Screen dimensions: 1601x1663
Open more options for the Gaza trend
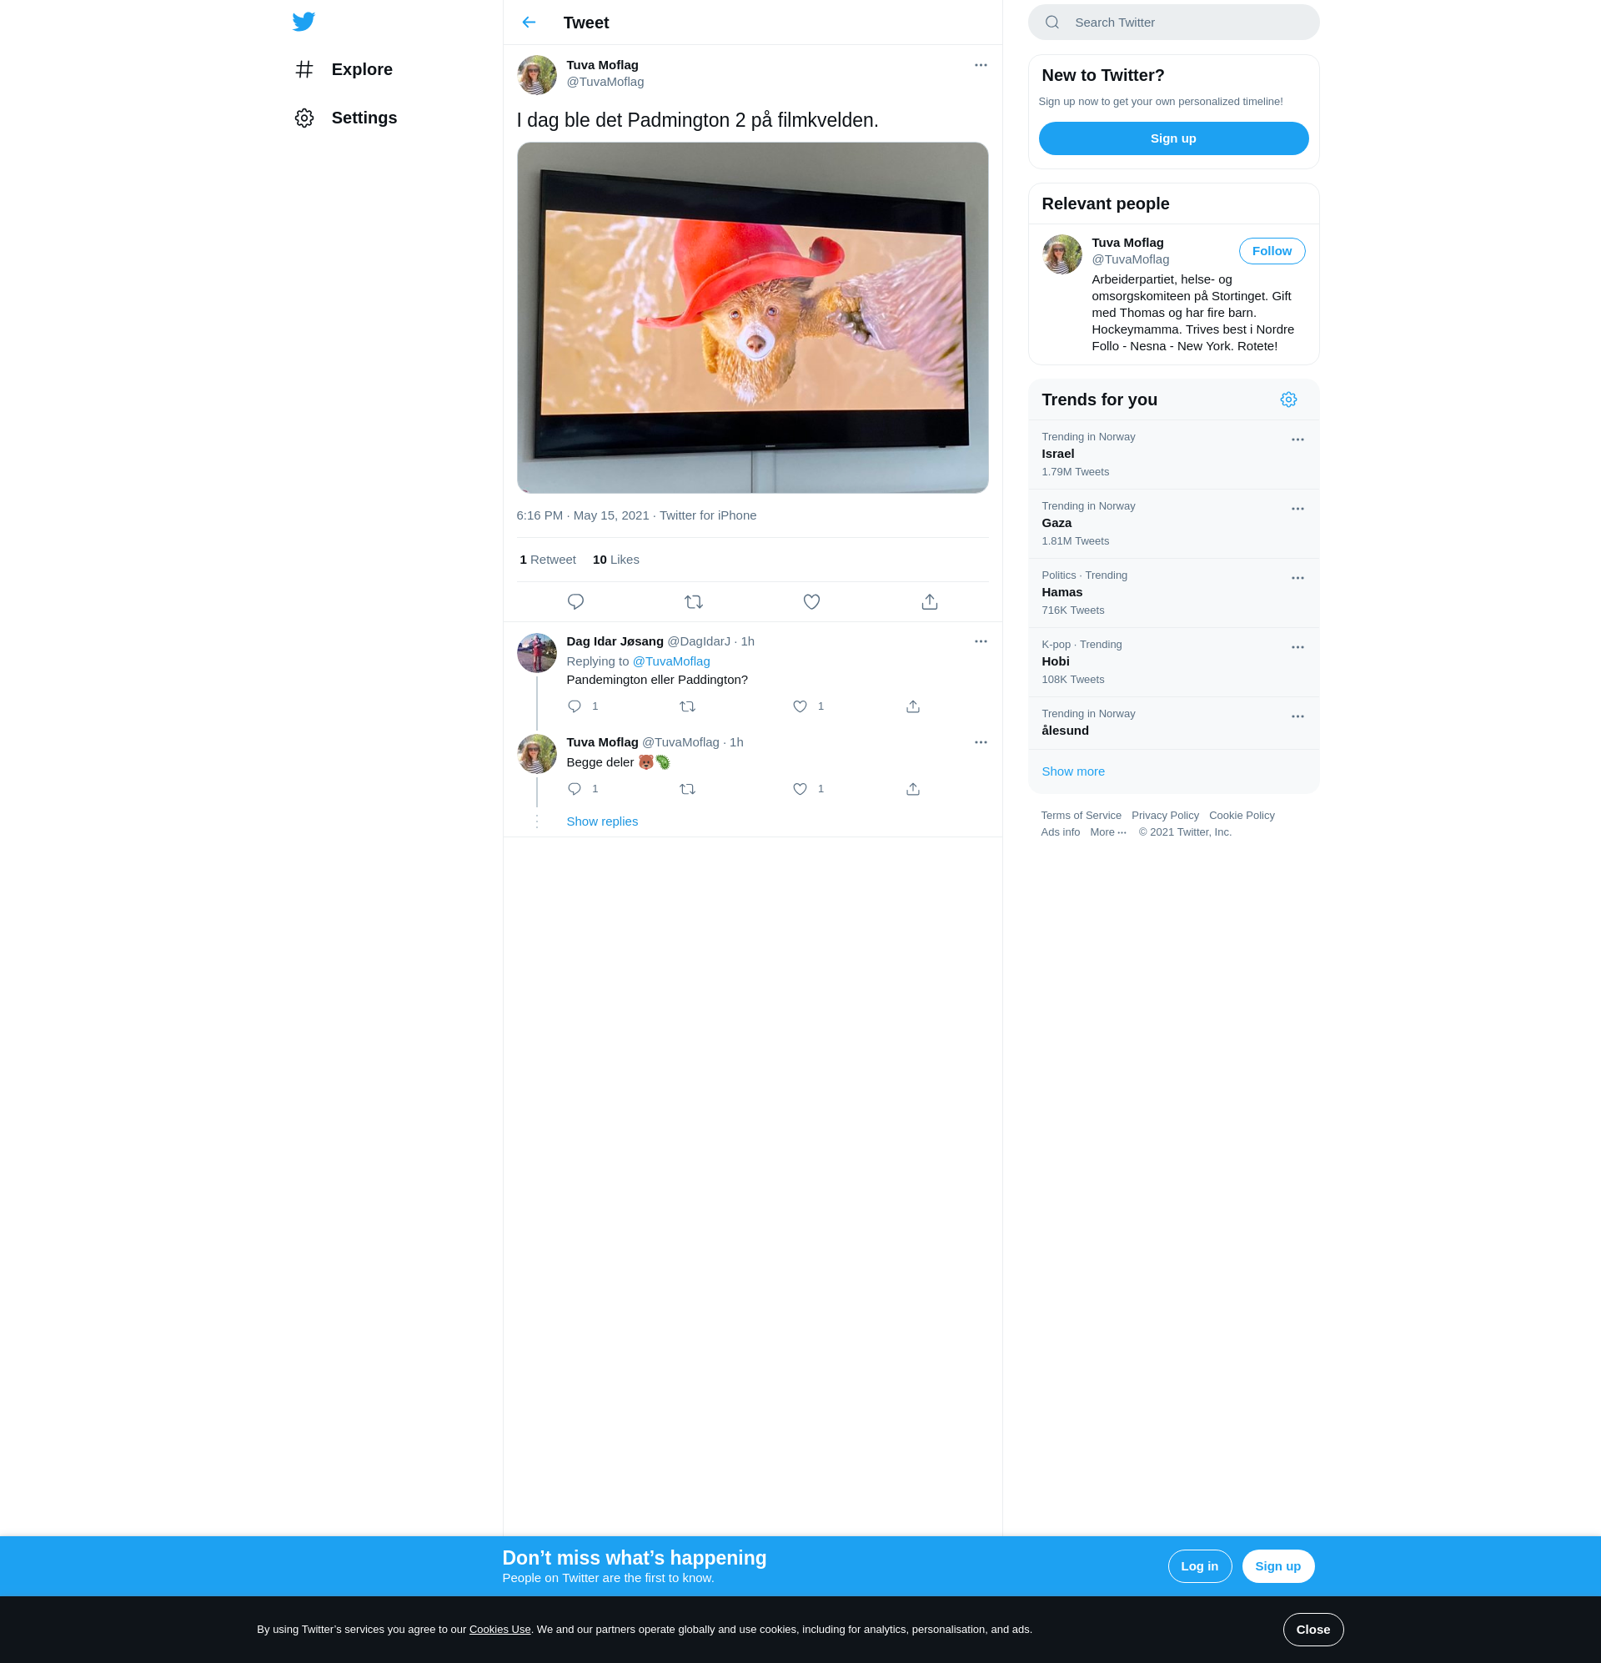click(x=1297, y=509)
